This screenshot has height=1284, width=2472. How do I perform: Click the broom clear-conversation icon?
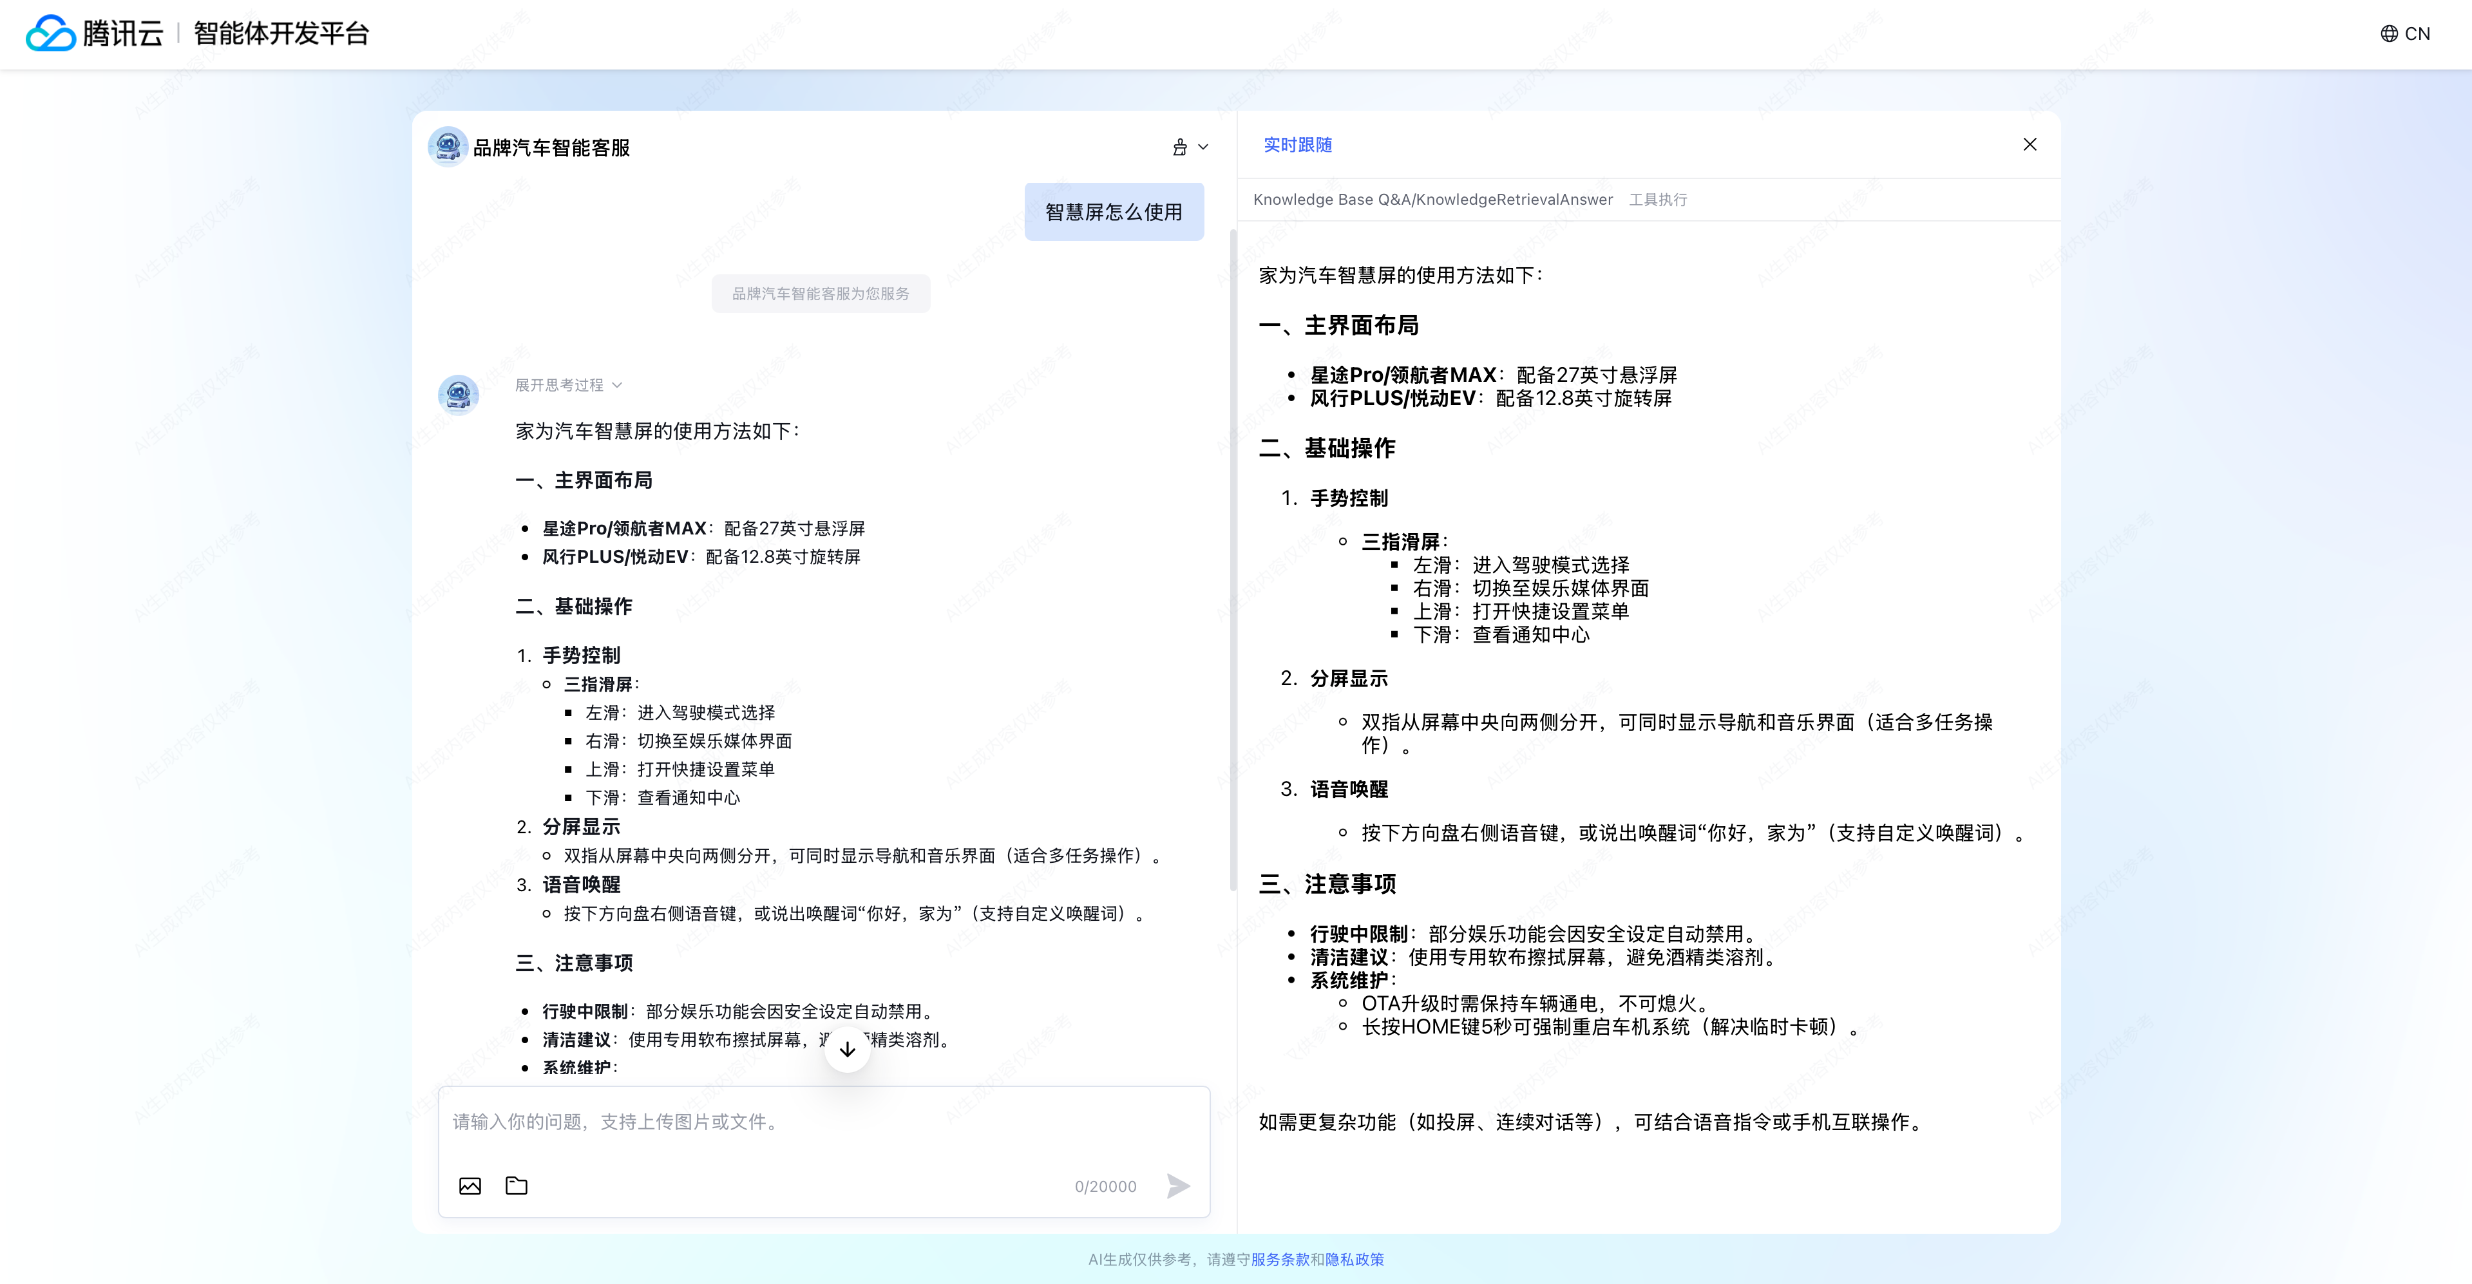click(1179, 147)
